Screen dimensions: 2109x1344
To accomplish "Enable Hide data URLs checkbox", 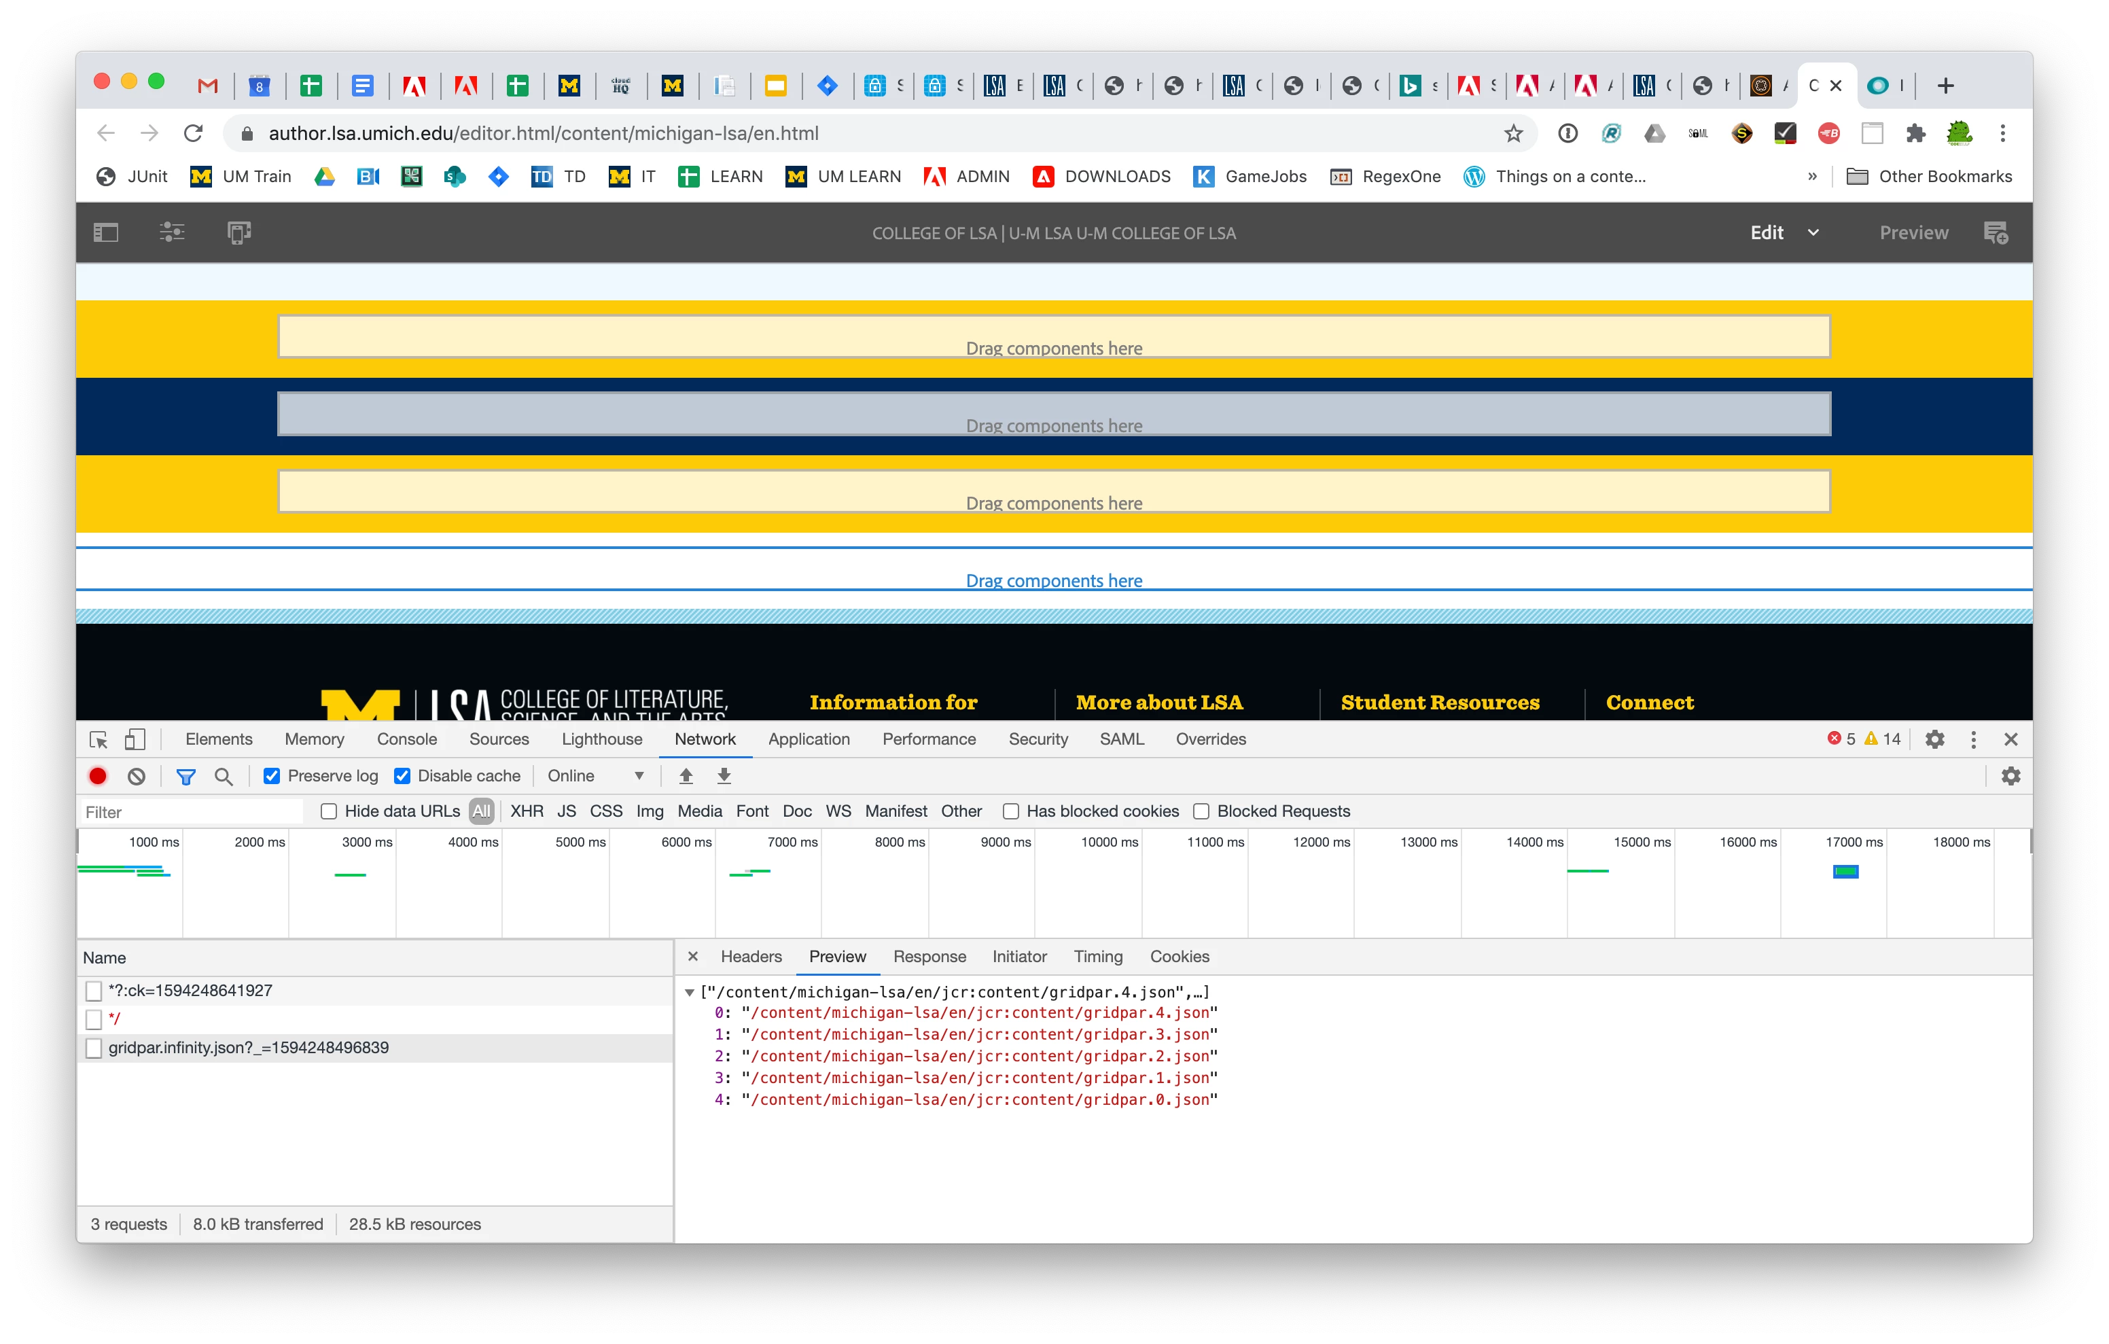I will 328,811.
